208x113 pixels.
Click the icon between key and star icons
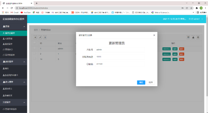coord(187,8)
